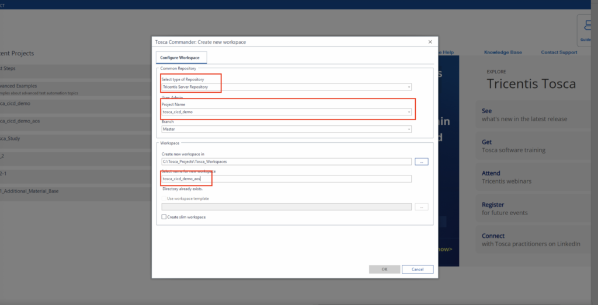Open the tosca_cicd_demo_aos recent project
This screenshot has height=305, width=598.
tap(77, 124)
